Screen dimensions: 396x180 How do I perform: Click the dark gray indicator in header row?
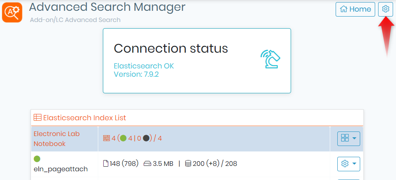pyautogui.click(x=146, y=138)
